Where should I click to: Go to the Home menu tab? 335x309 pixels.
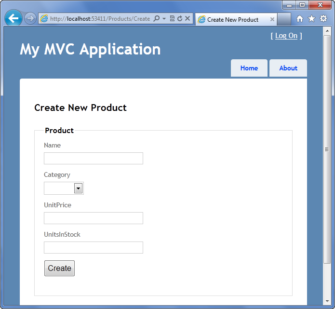pos(249,68)
